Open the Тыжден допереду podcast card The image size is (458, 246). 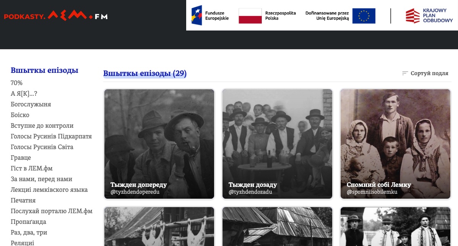pos(159,144)
